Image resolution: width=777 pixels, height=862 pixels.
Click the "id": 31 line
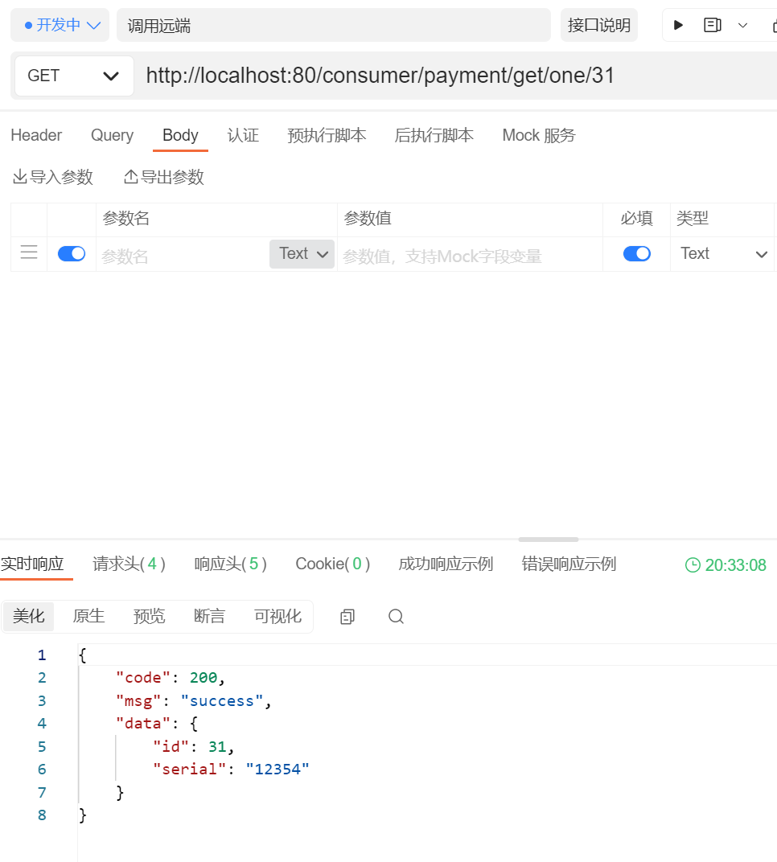point(194,746)
